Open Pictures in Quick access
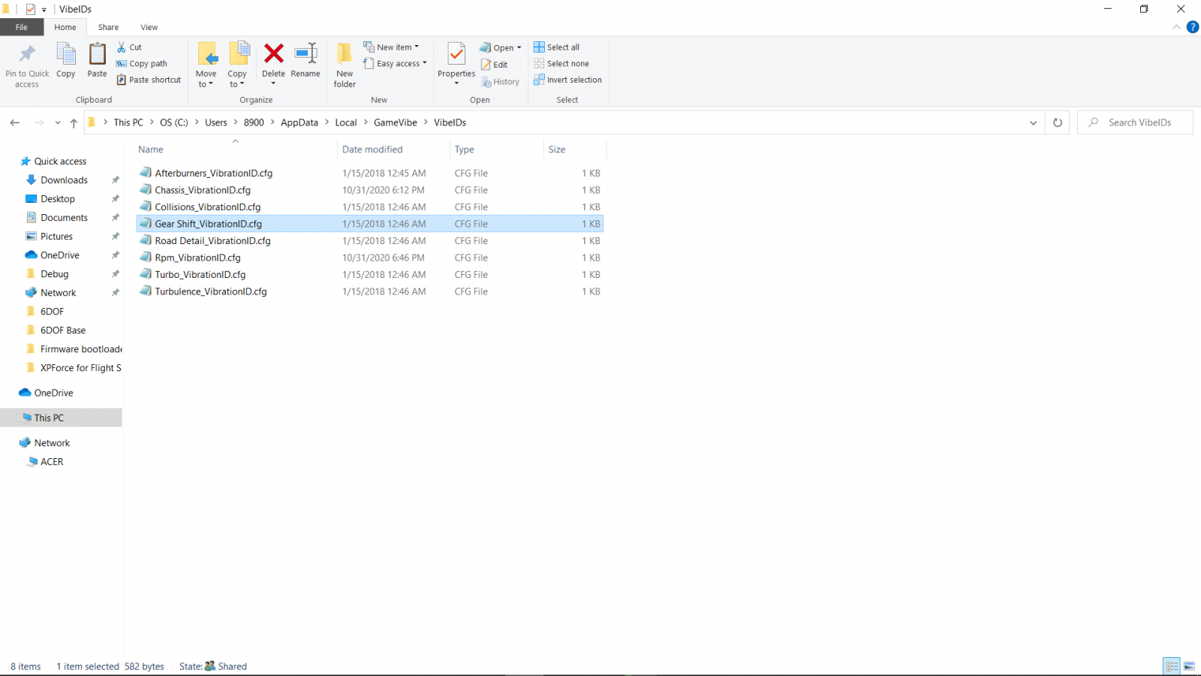This screenshot has height=676, width=1201. (57, 237)
